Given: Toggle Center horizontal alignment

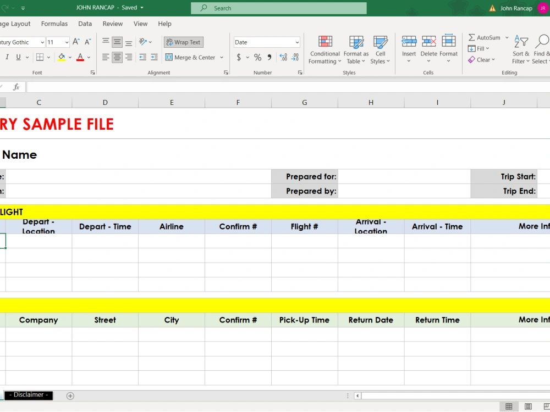Looking at the screenshot, I should pyautogui.click(x=117, y=57).
